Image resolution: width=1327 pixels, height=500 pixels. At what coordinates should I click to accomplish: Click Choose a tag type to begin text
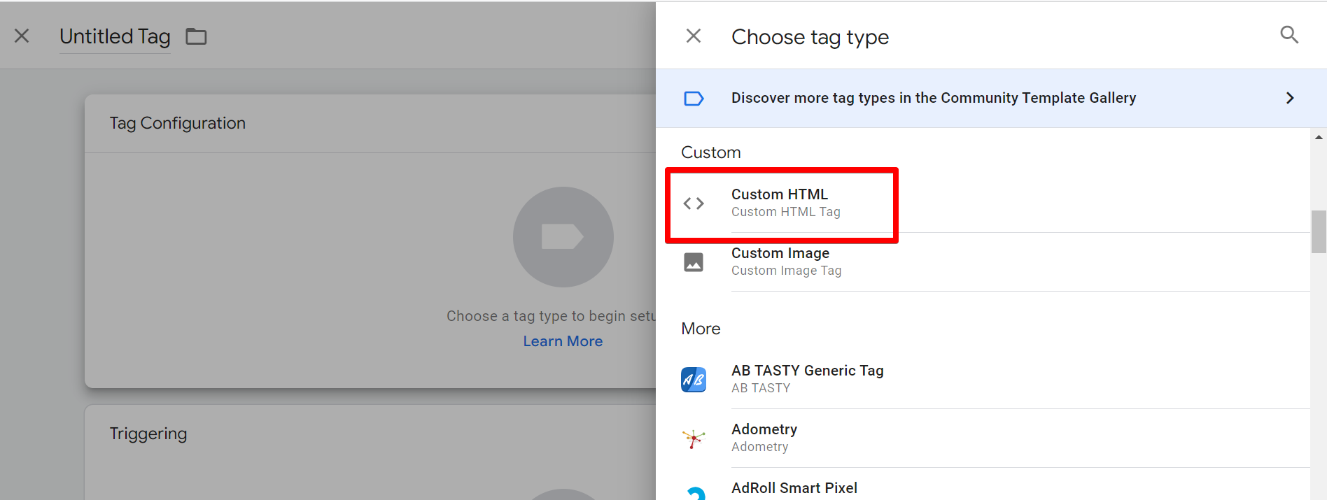[x=551, y=316]
